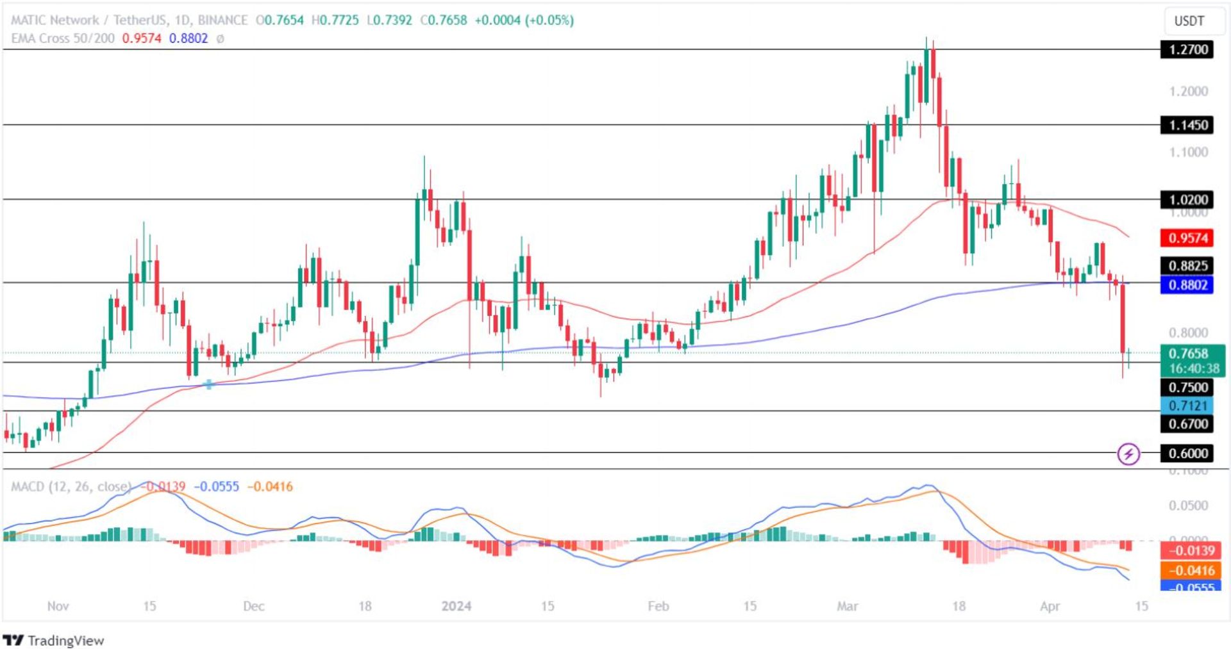Image resolution: width=1231 pixels, height=649 pixels.
Task: Select the MACD (12, 26, close) indicator legend
Action: 71,486
